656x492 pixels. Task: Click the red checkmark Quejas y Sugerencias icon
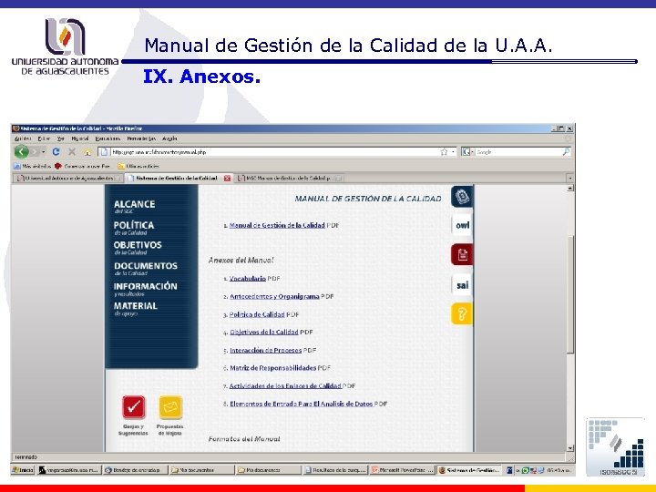click(134, 407)
